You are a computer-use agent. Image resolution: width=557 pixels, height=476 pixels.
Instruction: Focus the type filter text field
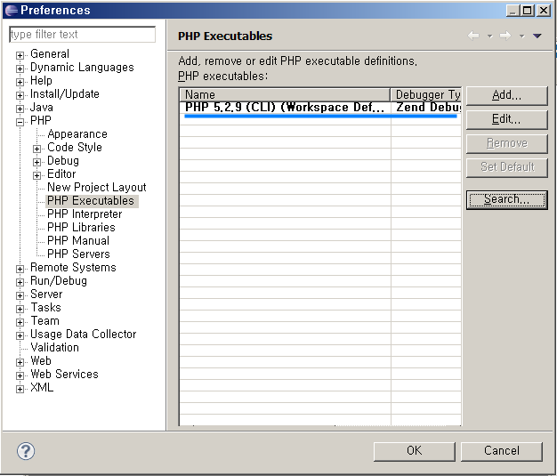pyautogui.click(x=82, y=35)
